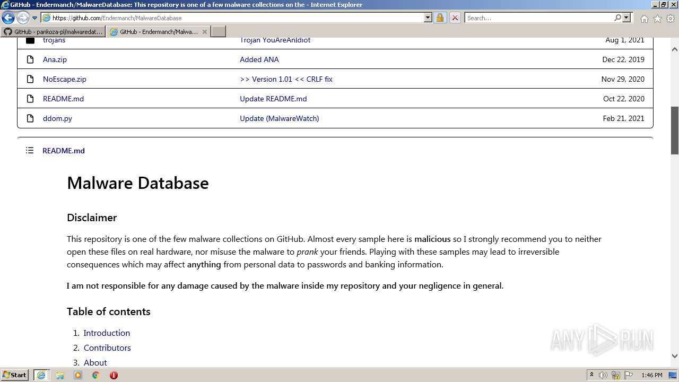
Task: Click the file icon beside README.md row
Action: pos(30,99)
